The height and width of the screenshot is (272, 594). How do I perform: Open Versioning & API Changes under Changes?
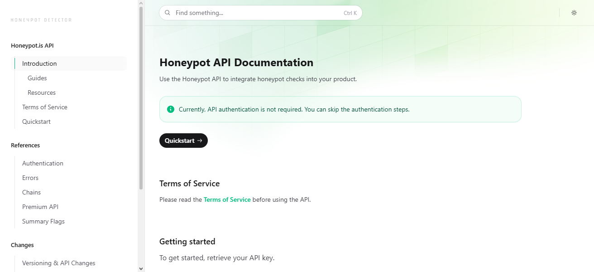tap(59, 263)
